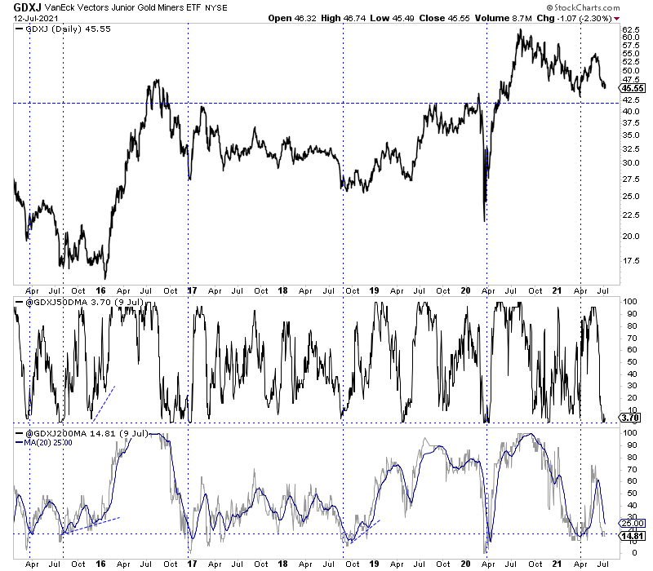Click the StockCharts.com label at top right
The image size is (653, 571).
click(583, 7)
